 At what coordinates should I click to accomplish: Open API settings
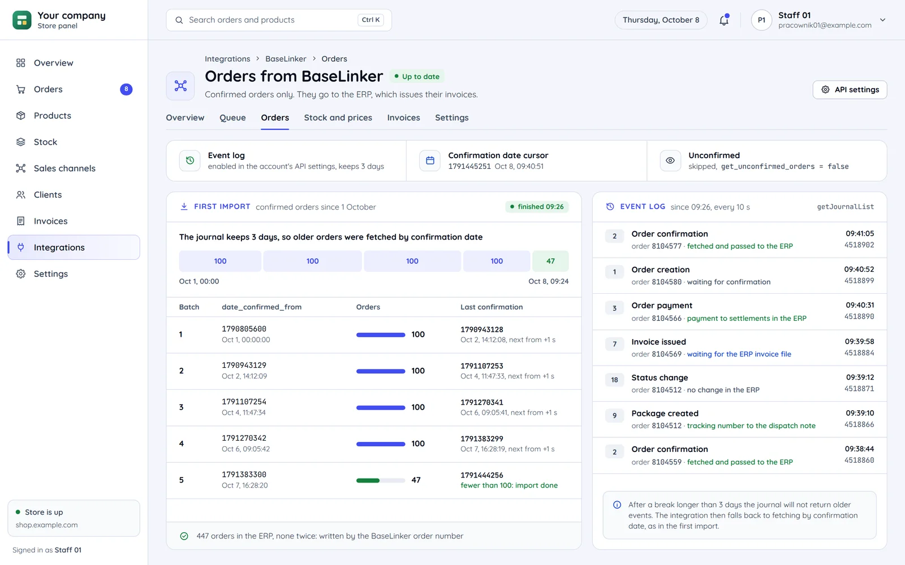tap(850, 90)
